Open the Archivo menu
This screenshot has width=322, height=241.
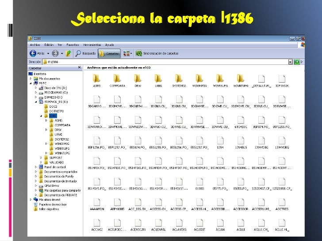pyautogui.click(x=35, y=45)
